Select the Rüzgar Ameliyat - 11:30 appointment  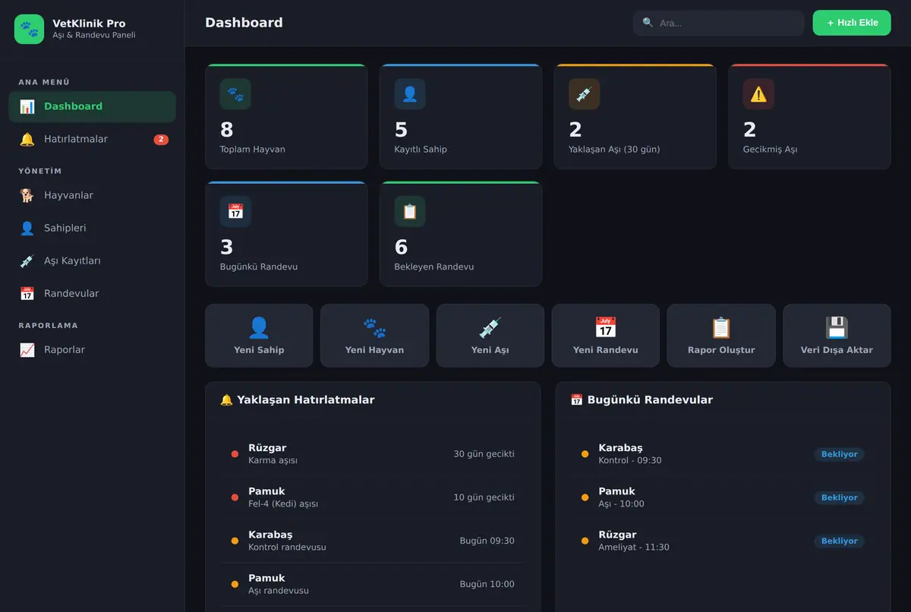tap(723, 541)
